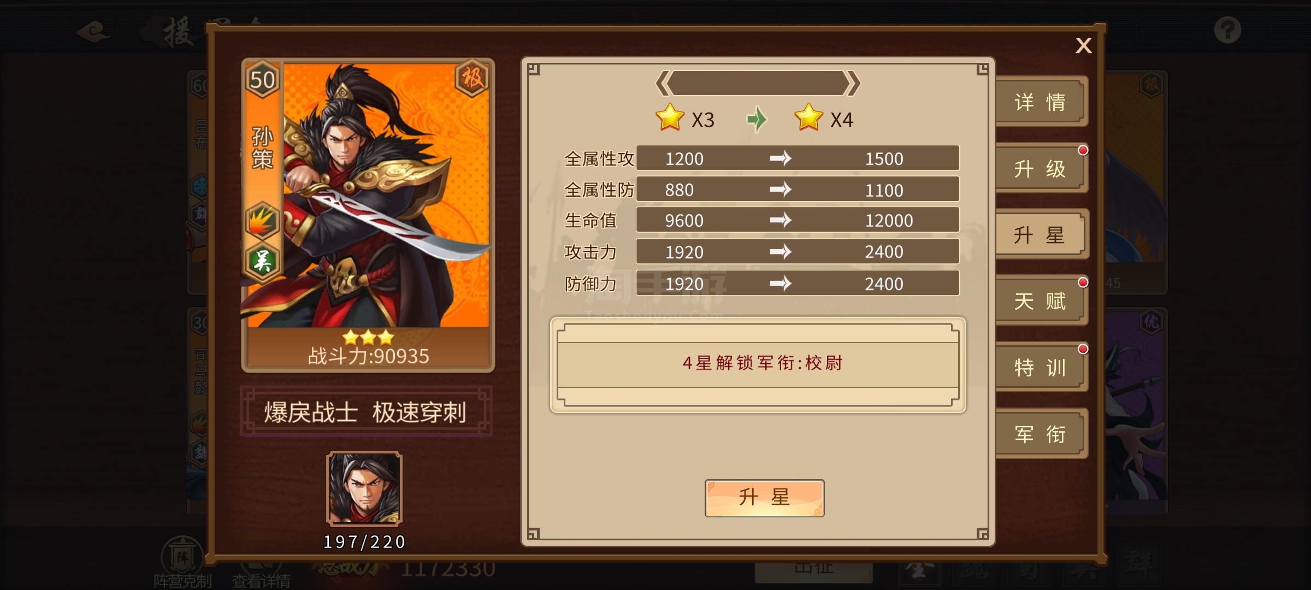Click the green Wu faction badge icon
The height and width of the screenshot is (590, 1311).
click(x=262, y=261)
